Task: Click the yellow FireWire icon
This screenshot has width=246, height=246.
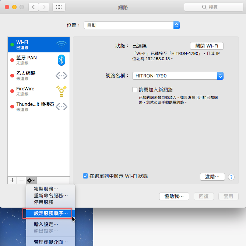Action: [x=61, y=91]
